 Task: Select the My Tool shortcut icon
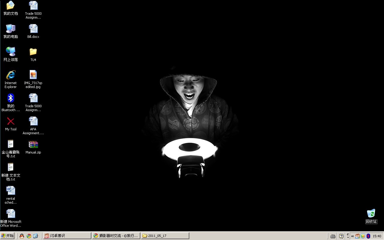(x=11, y=121)
